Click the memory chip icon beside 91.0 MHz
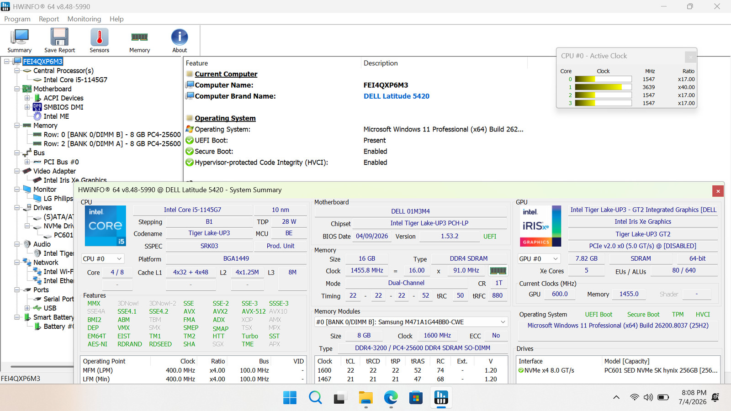The image size is (731, 411). coord(498,270)
